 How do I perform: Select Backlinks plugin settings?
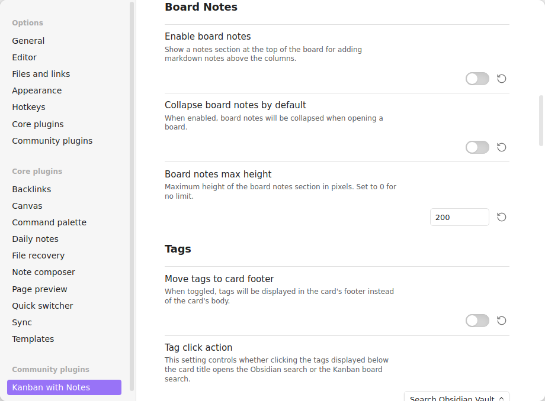coord(65,189)
